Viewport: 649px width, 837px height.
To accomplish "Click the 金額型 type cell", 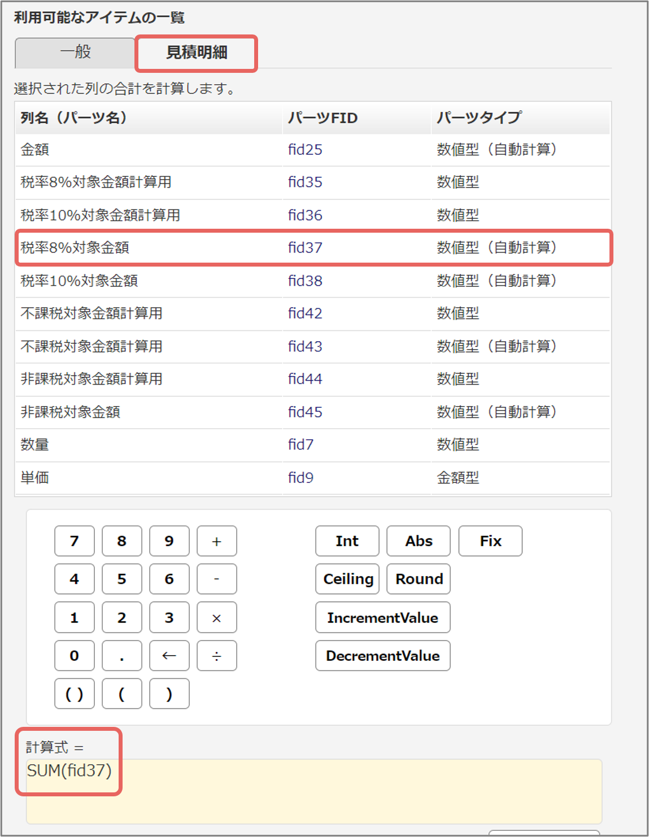I will point(458,478).
